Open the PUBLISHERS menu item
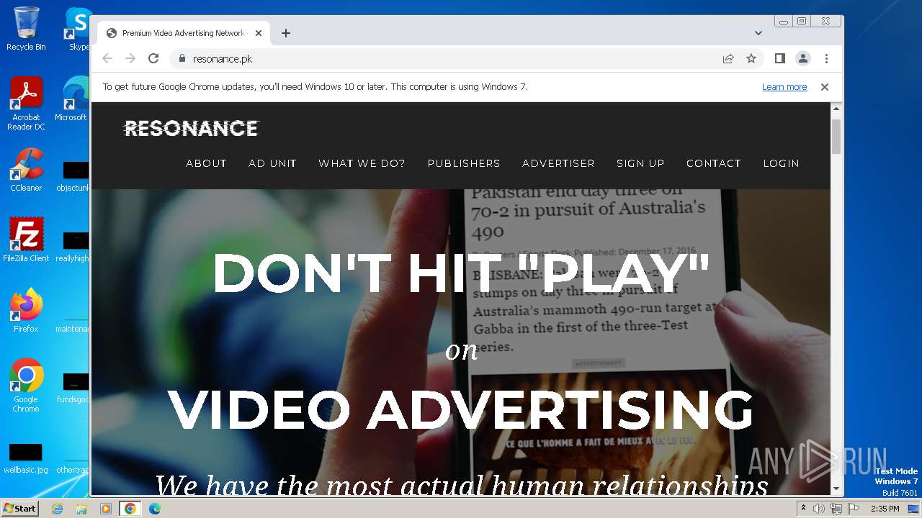 (464, 163)
